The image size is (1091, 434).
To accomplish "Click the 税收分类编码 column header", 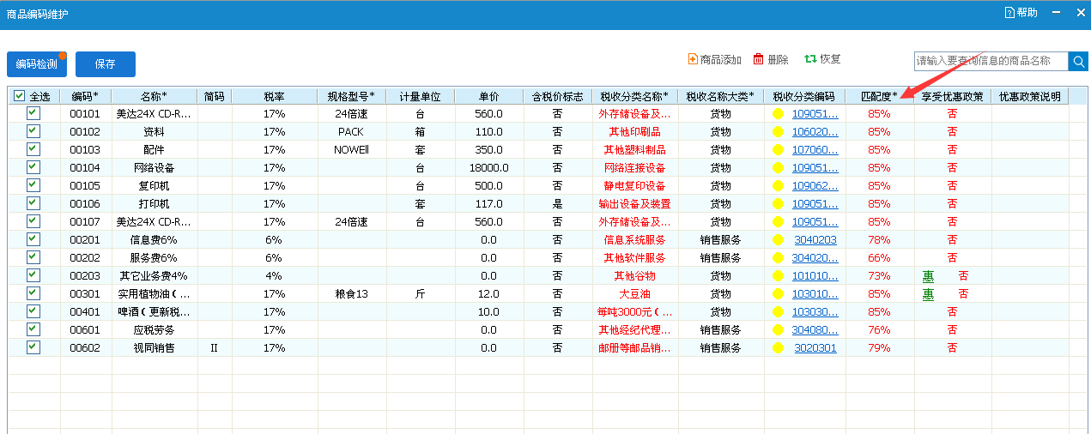I will tap(804, 97).
